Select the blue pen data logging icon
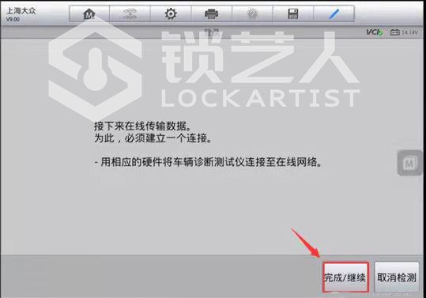The image size is (426, 298). point(334,13)
